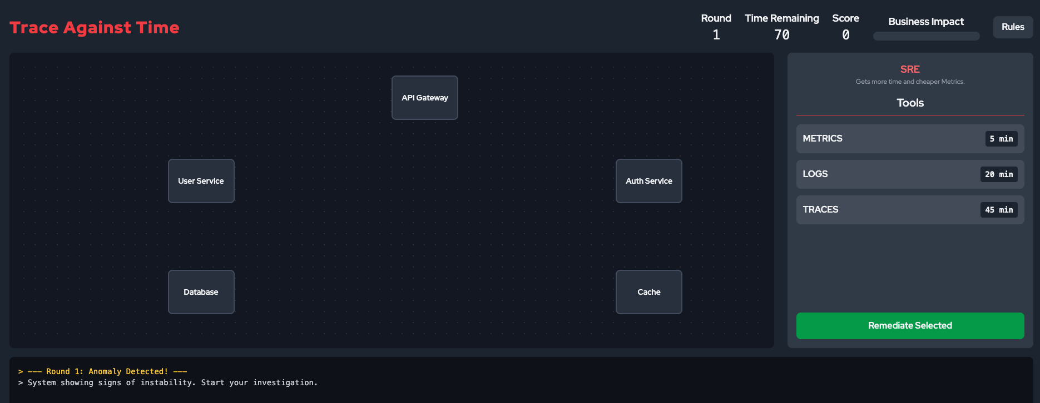Click the Business Impact progress bar
Viewport: 1040px width, 403px height.
pos(926,36)
